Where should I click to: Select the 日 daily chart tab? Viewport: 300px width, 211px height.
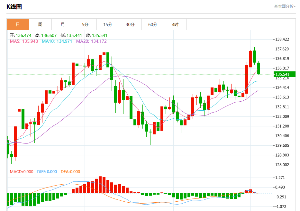pos(18,24)
